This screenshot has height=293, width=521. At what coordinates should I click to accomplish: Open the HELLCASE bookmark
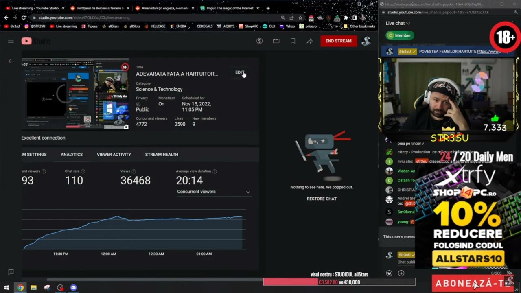pos(155,26)
